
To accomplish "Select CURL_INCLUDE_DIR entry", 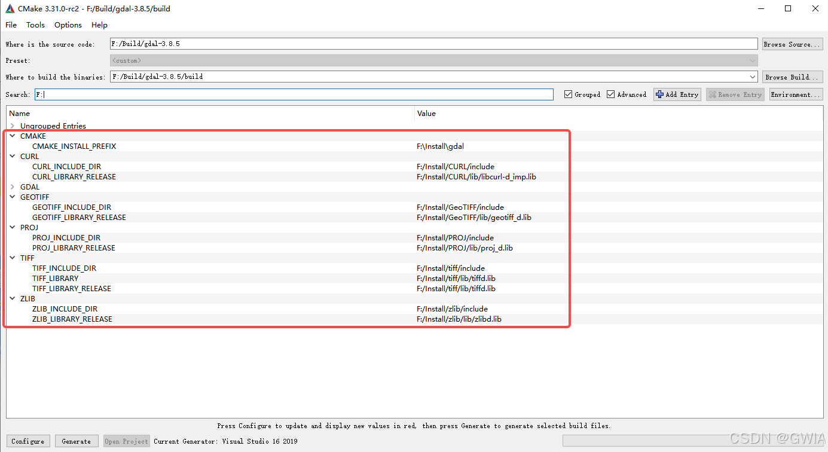I will tap(67, 167).
